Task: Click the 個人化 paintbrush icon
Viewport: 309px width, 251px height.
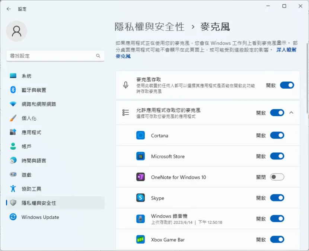Action: pyautogui.click(x=13, y=118)
